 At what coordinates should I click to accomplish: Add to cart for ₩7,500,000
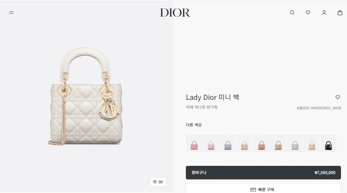point(263,172)
